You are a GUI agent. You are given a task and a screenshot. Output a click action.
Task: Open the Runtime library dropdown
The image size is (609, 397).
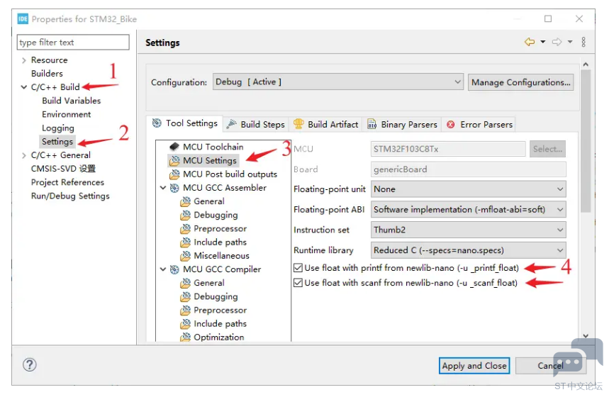[468, 250]
